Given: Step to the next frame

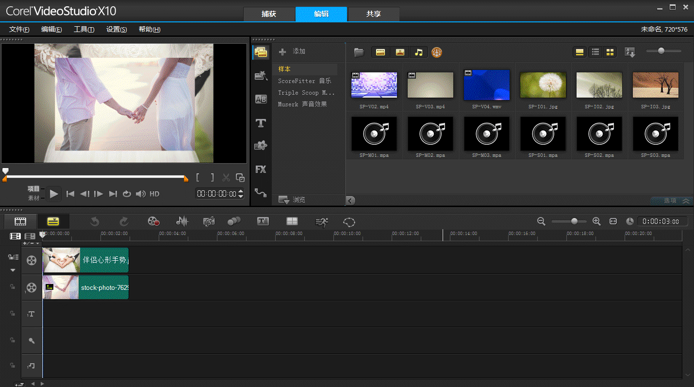Looking at the screenshot, I should 99,194.
